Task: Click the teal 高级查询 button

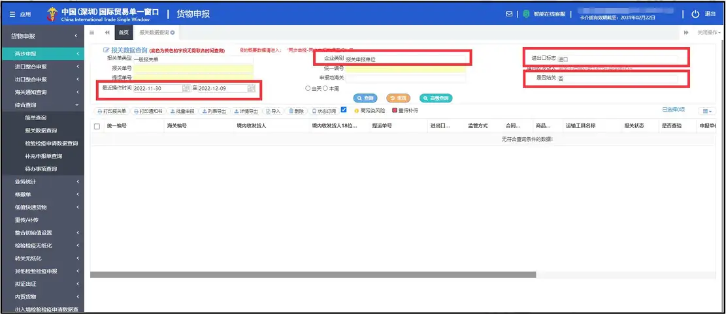Action: click(x=436, y=98)
